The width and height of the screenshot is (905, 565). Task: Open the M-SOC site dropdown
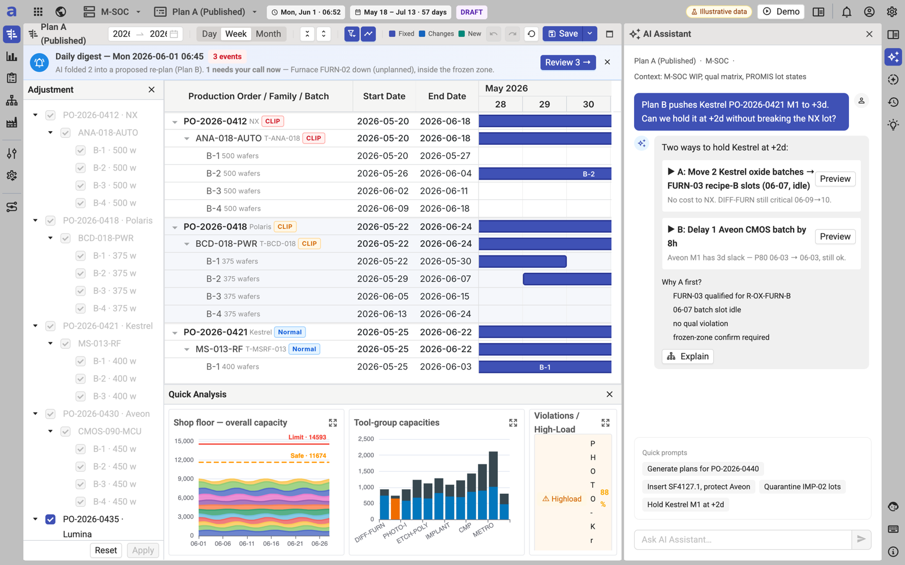pyautogui.click(x=112, y=12)
